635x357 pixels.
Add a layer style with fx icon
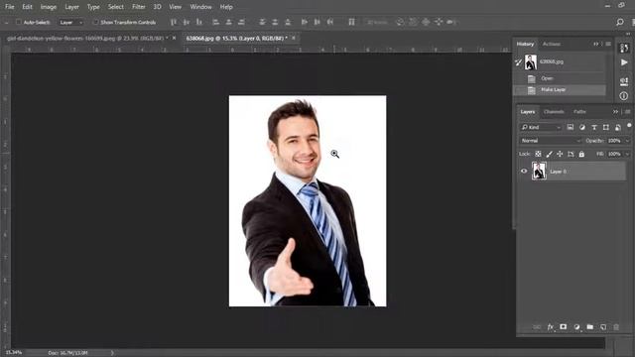pos(551,327)
